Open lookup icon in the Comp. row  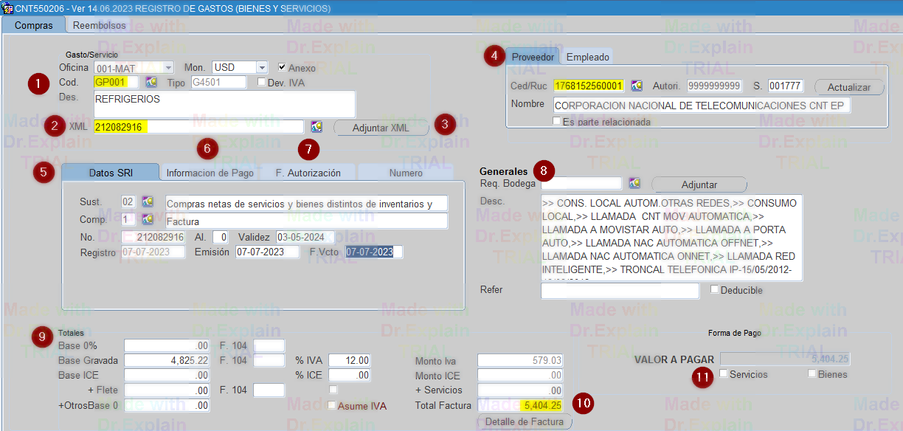(x=148, y=220)
